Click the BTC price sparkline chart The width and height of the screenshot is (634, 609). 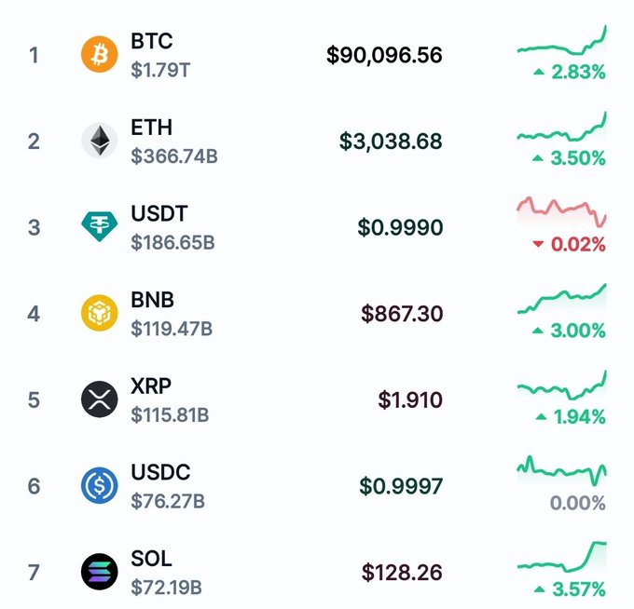pyautogui.click(x=561, y=43)
